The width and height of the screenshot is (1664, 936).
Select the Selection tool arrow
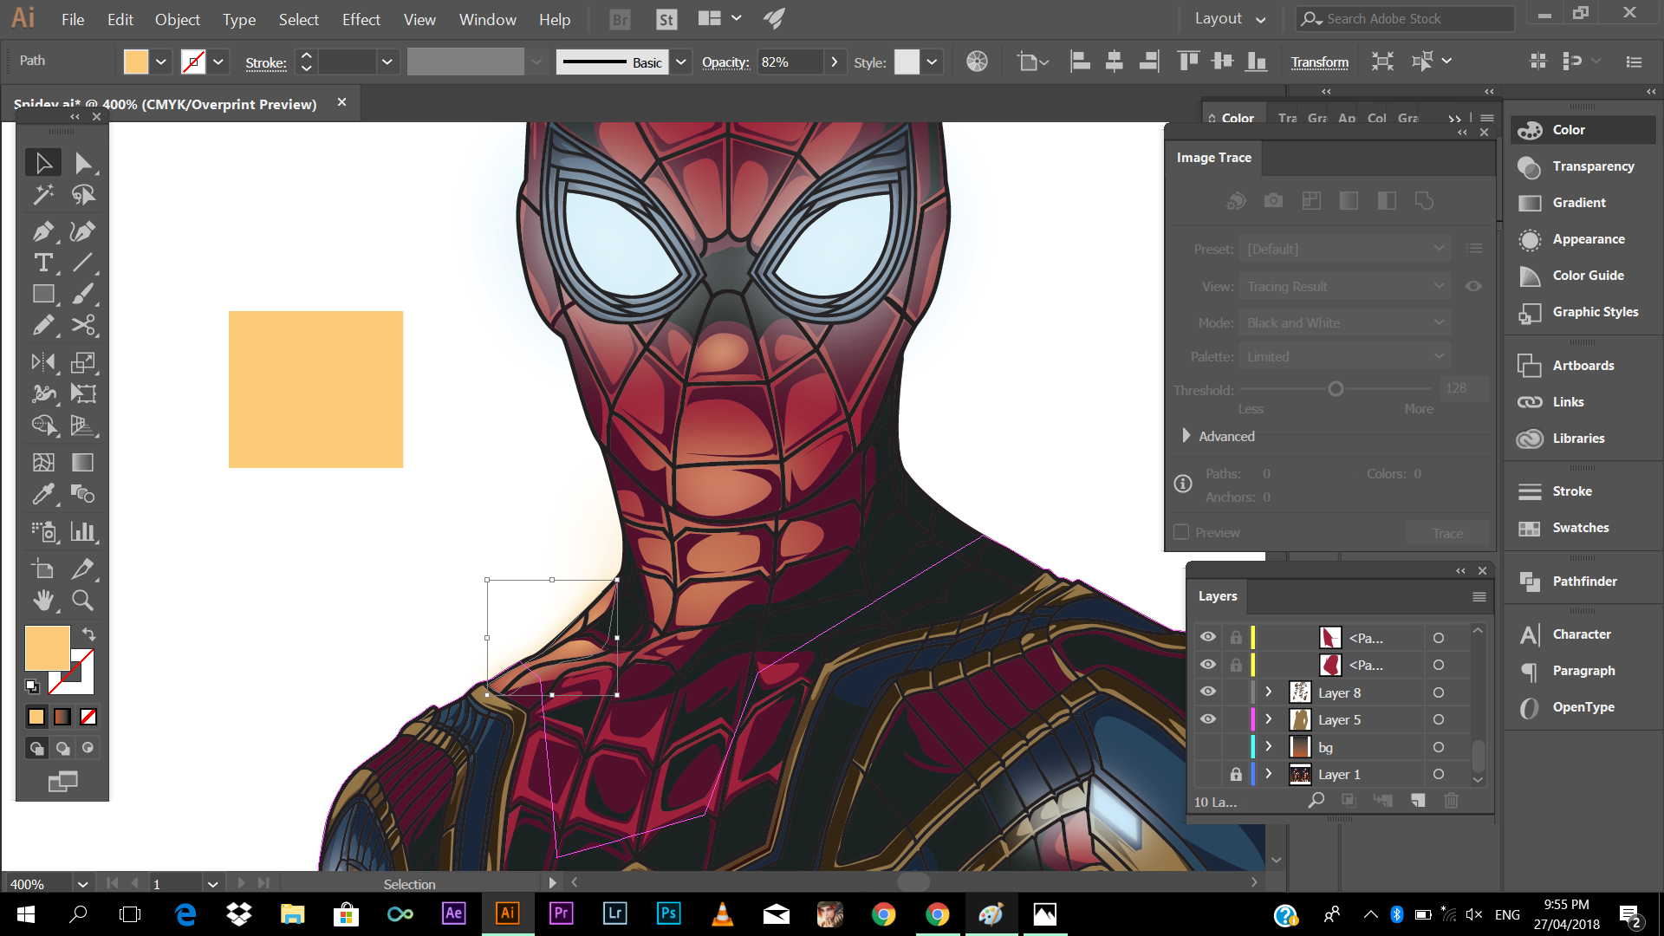click(42, 163)
